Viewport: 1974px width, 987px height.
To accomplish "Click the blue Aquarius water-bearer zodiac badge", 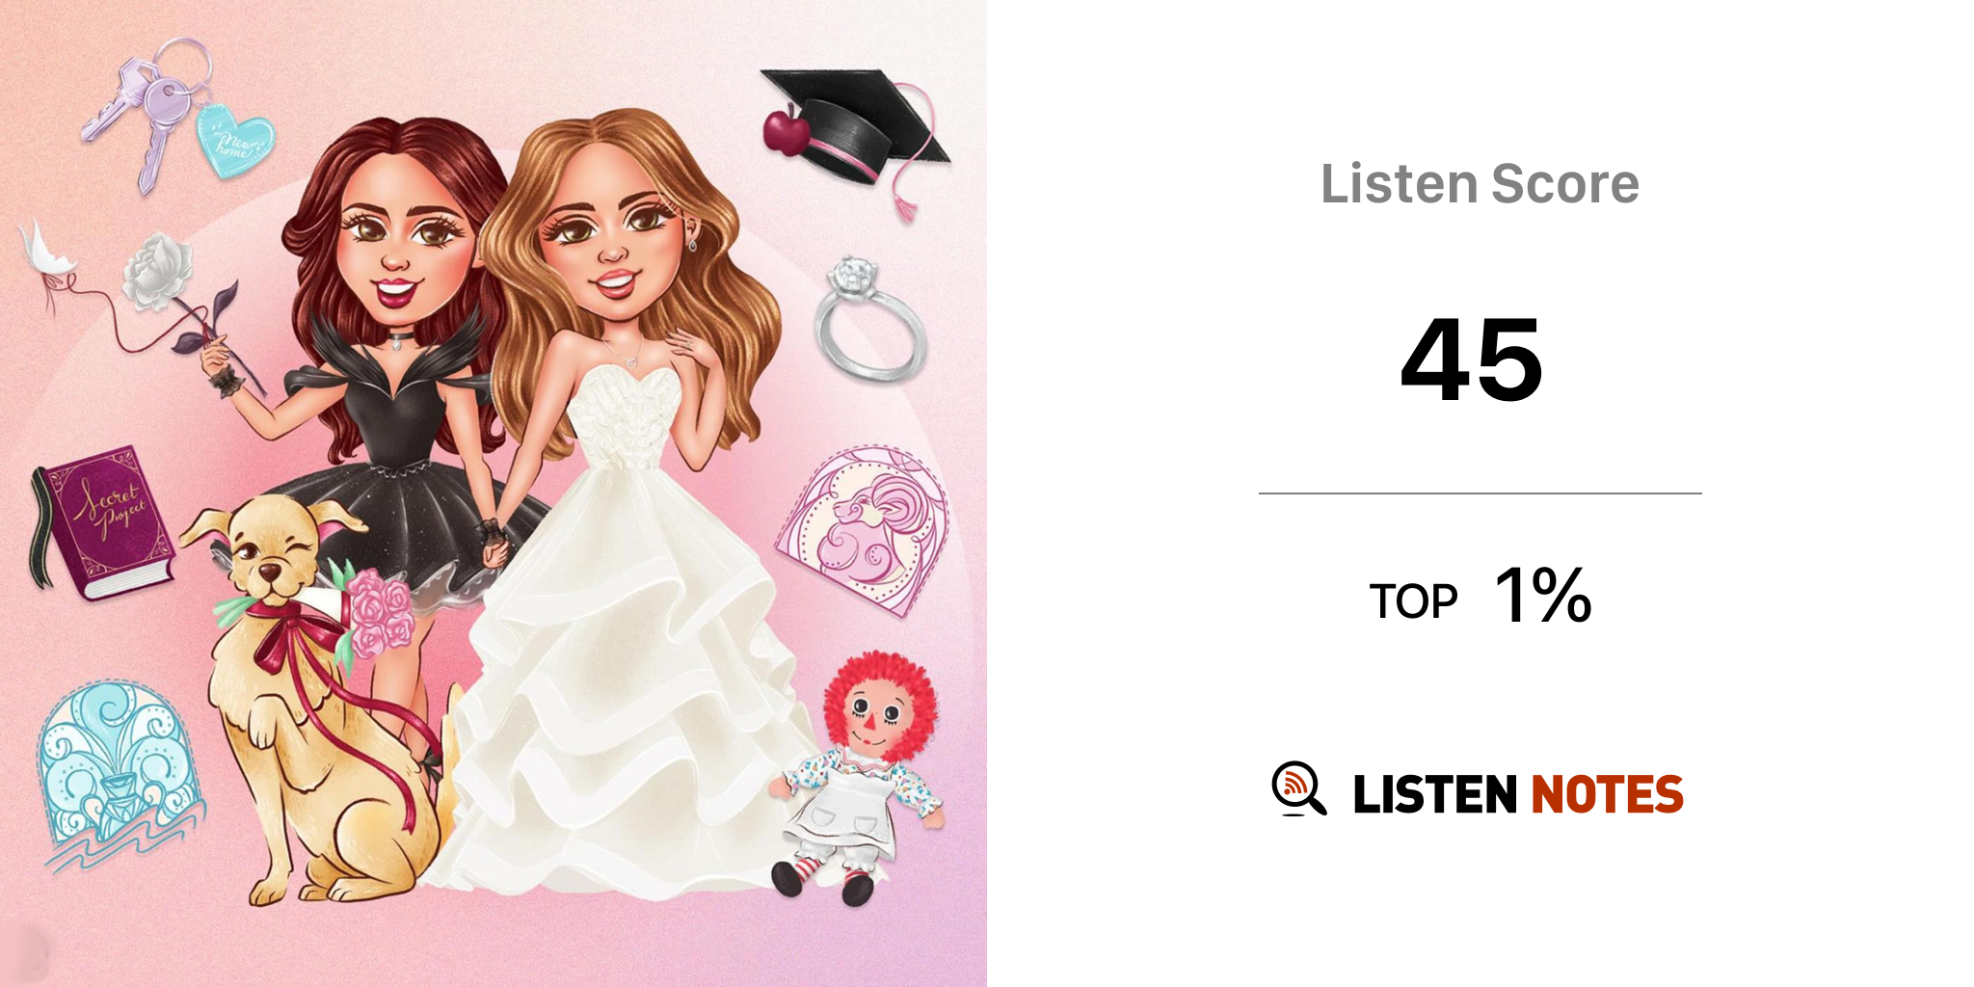I will point(118,776).
